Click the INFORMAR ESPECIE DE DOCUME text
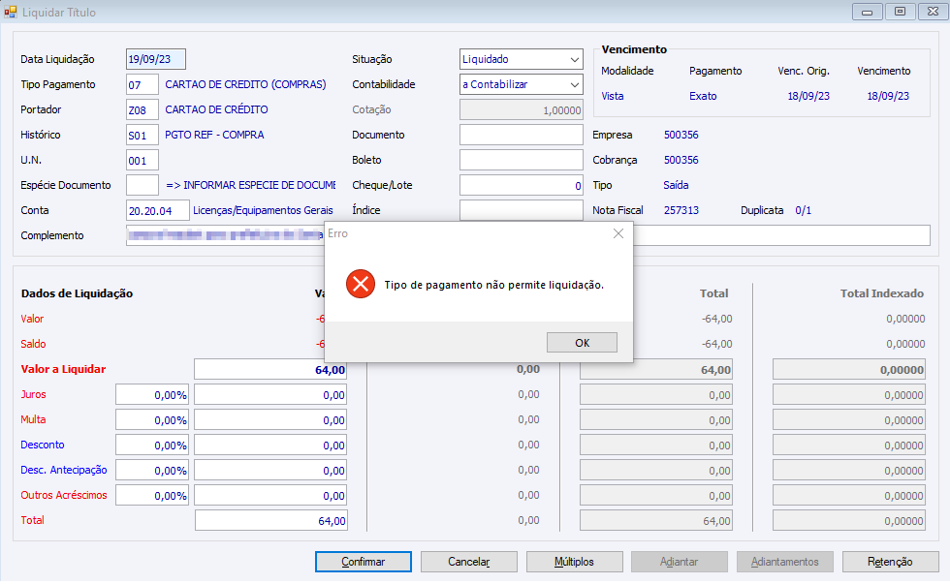This screenshot has height=584, width=950. (251, 185)
